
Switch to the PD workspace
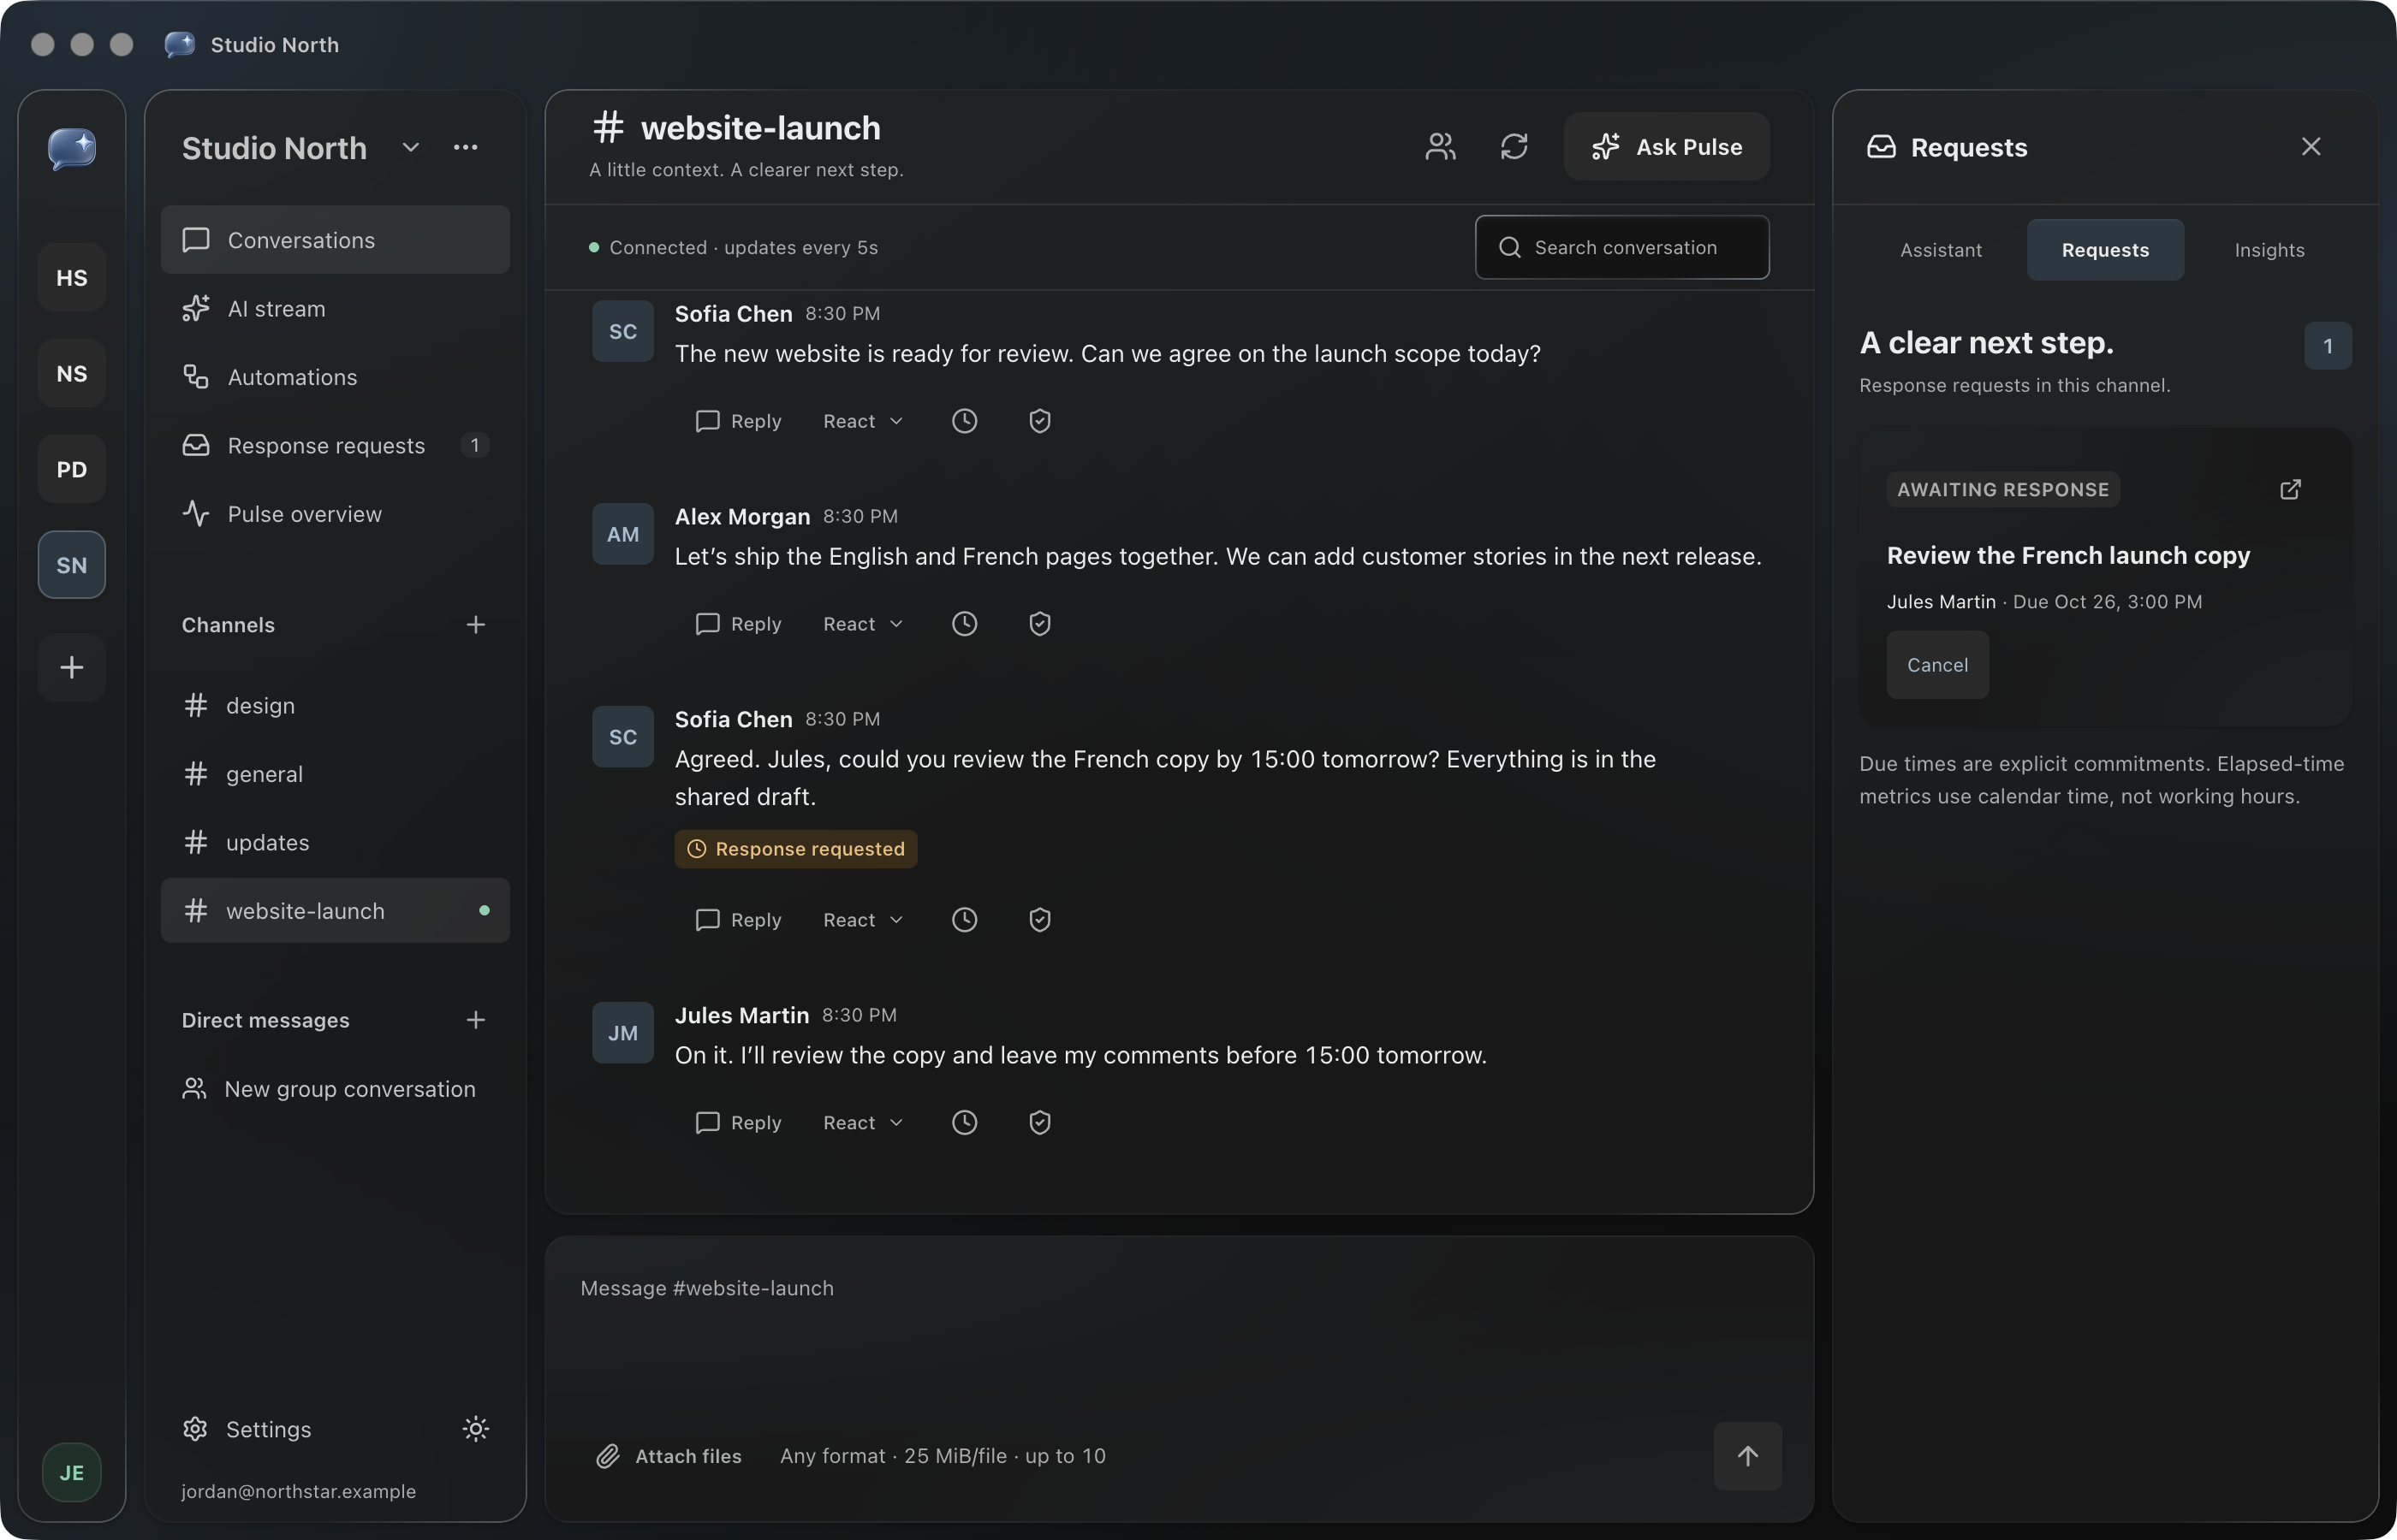pyautogui.click(x=72, y=470)
